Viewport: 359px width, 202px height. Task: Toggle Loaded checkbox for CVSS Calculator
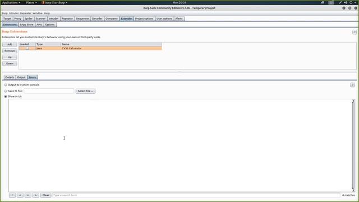[27, 48]
